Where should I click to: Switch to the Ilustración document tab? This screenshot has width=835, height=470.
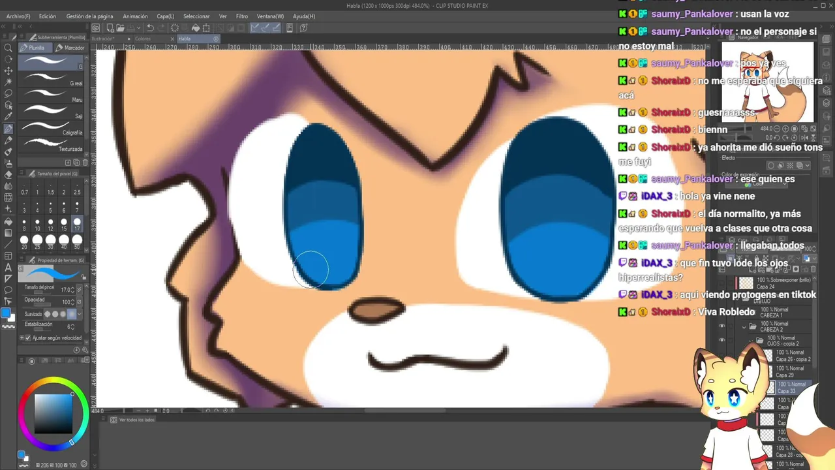point(103,39)
